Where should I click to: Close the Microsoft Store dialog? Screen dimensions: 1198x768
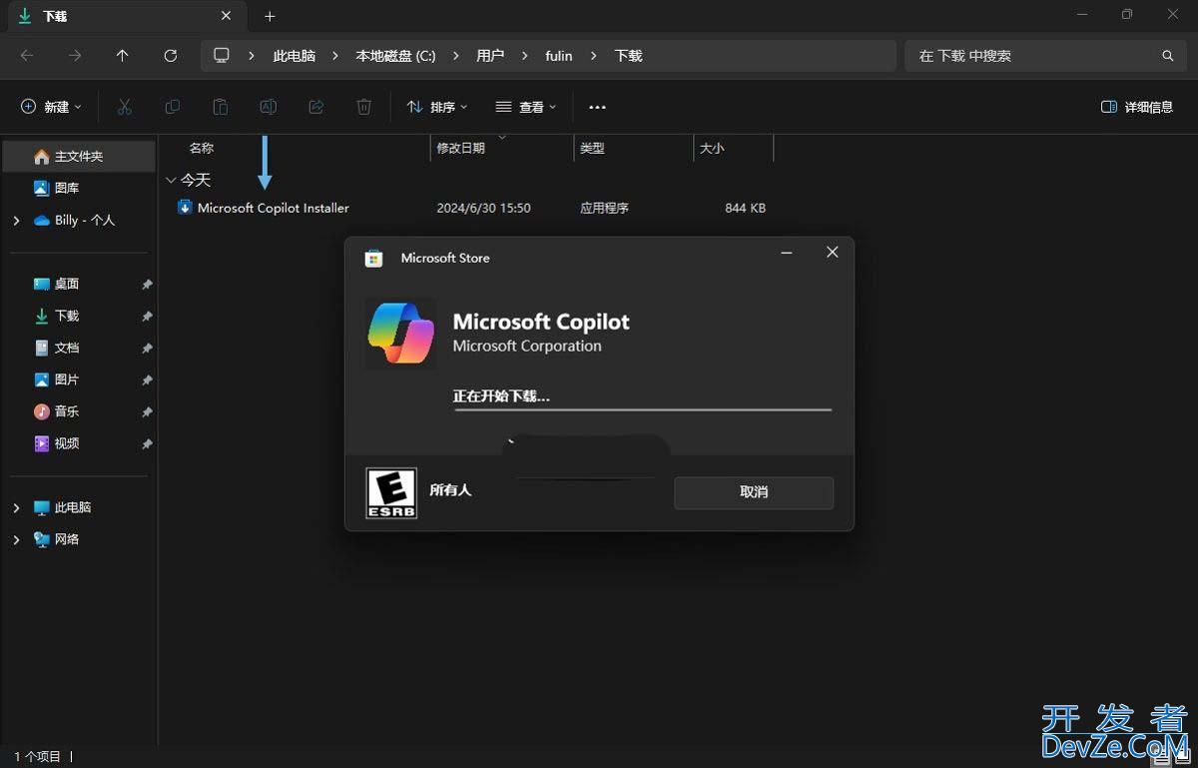coord(832,253)
